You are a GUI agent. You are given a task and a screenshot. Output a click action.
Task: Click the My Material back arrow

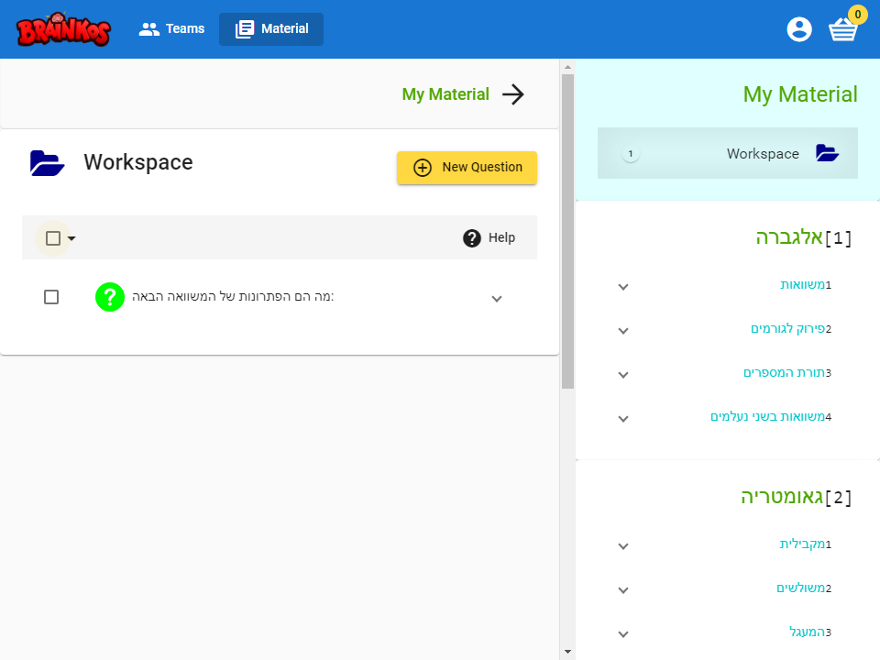pos(513,94)
